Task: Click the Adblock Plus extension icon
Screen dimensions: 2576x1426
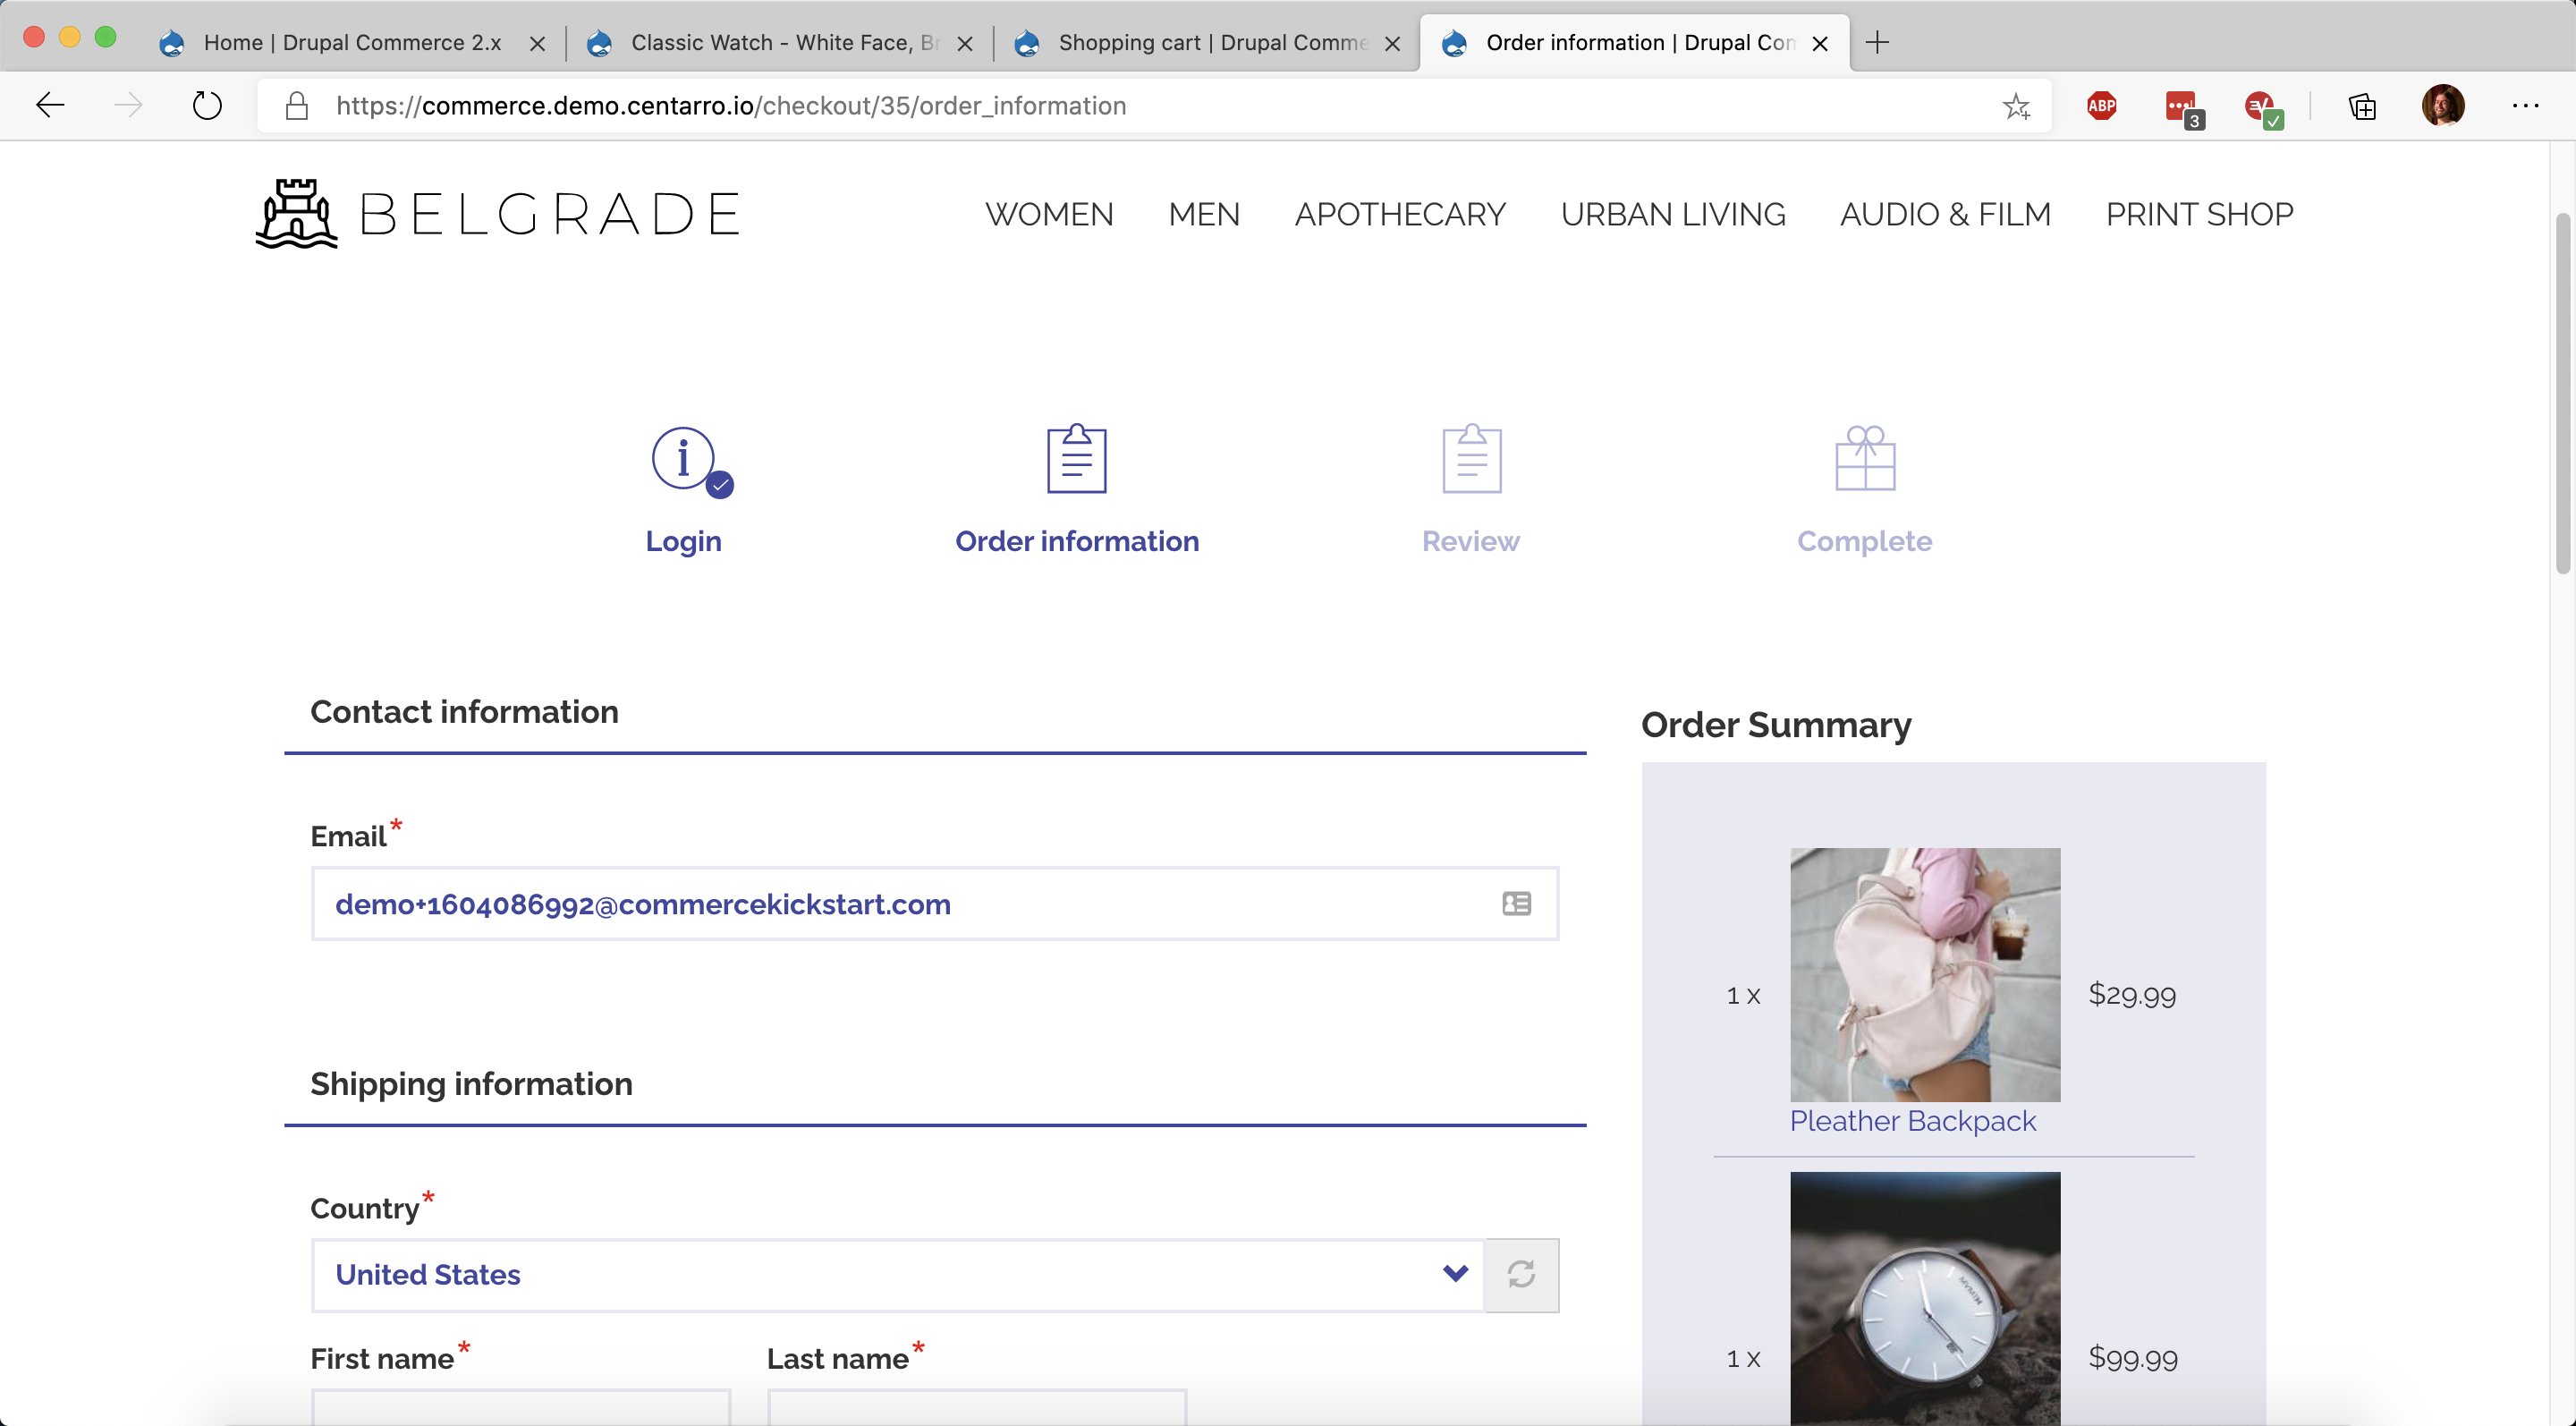Action: [2101, 106]
